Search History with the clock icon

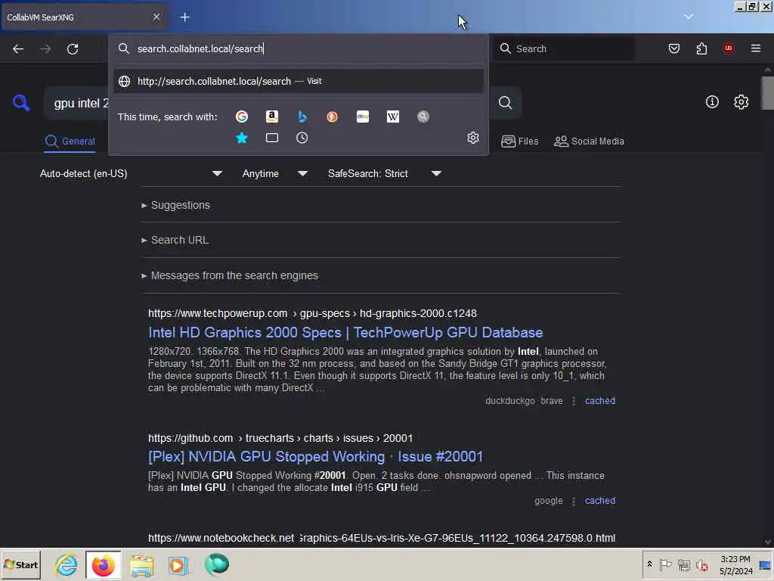click(302, 138)
